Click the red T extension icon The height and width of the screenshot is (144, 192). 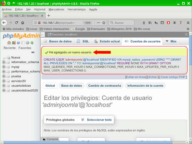point(181,23)
